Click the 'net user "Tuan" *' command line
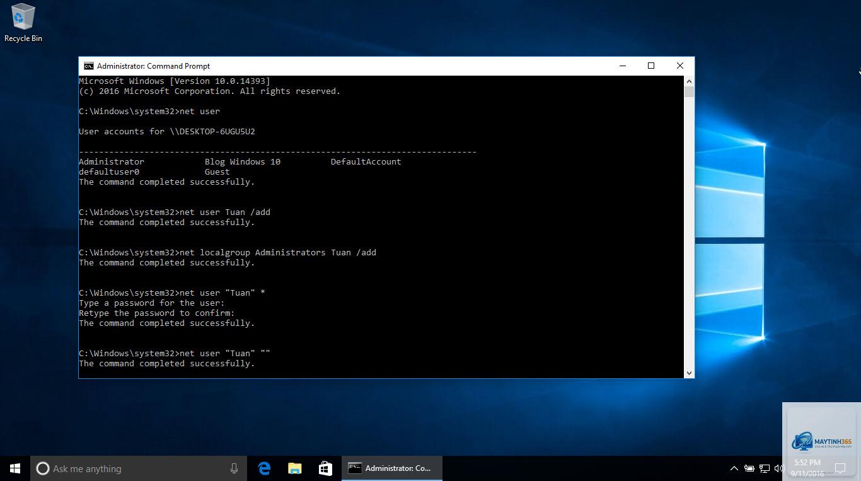This screenshot has width=861, height=481. (172, 293)
